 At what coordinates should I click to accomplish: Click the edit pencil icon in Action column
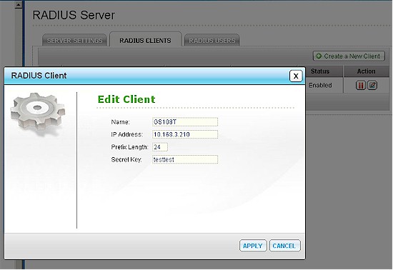[x=372, y=86]
